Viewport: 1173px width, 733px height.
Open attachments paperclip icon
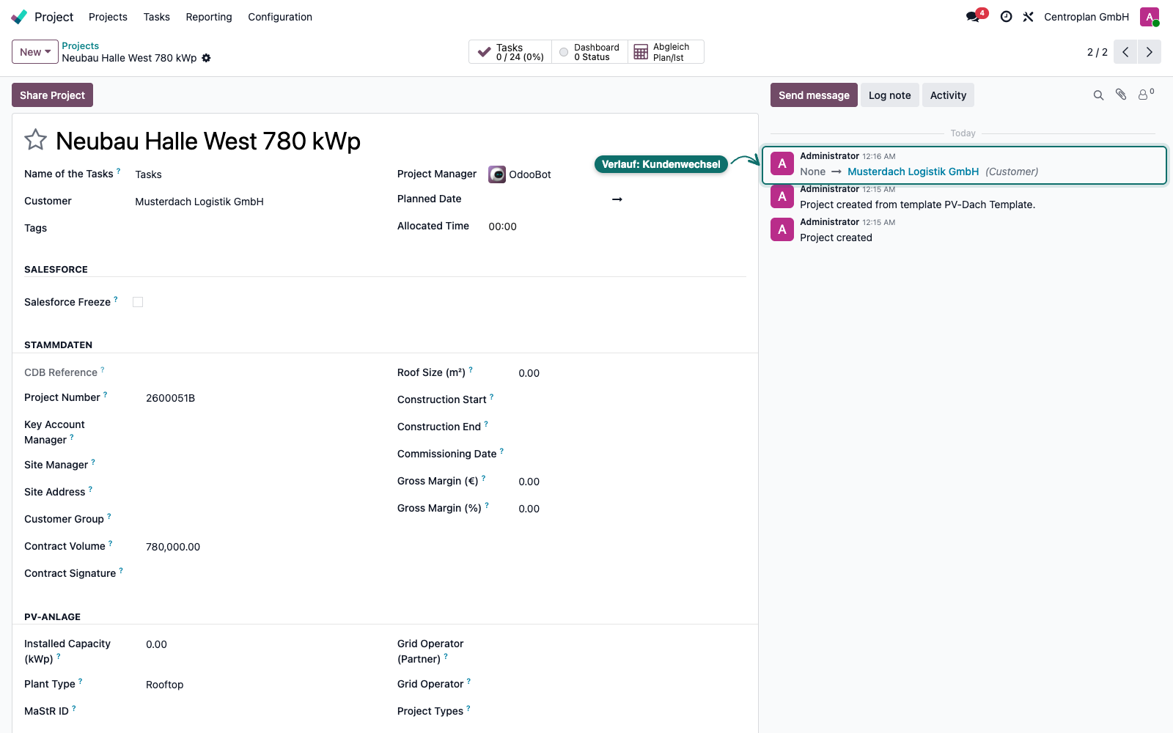[1121, 95]
